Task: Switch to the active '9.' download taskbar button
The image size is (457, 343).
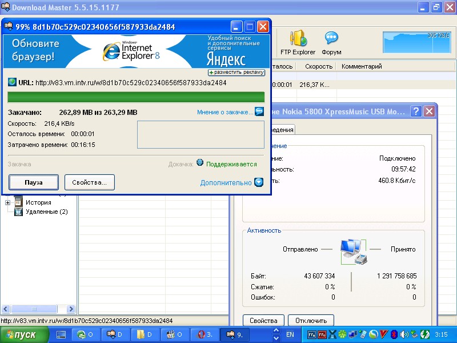Action: (x=235, y=334)
